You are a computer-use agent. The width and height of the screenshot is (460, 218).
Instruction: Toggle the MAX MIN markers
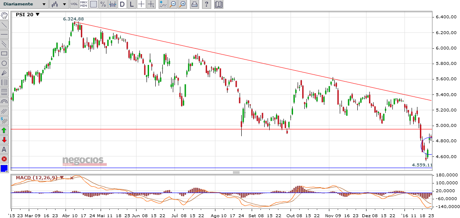pyautogui.click(x=84, y=4)
